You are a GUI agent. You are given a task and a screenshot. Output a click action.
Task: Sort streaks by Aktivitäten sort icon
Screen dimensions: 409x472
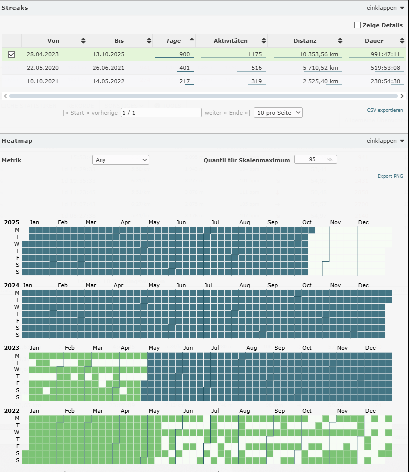pos(263,41)
